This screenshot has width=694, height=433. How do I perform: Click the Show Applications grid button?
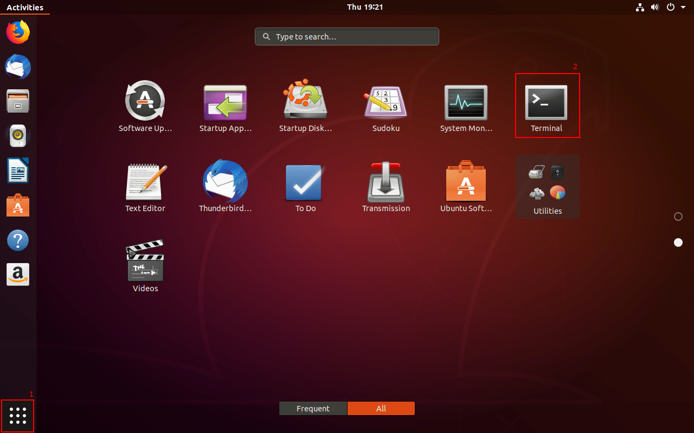point(18,416)
